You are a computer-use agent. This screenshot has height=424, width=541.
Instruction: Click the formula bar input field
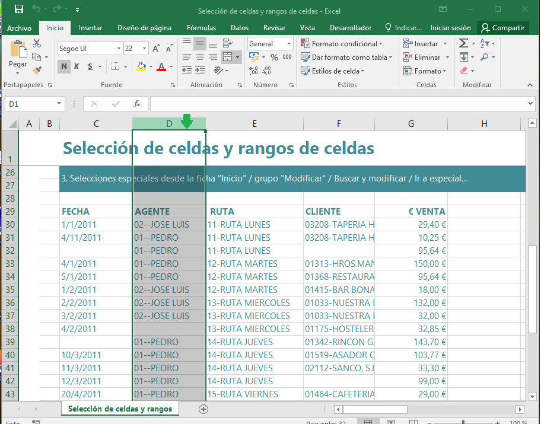(338, 104)
